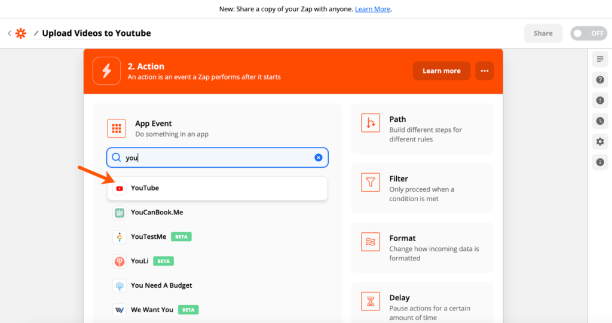The image size is (612, 323).
Task: Select YouTube from search results
Action: click(218, 189)
